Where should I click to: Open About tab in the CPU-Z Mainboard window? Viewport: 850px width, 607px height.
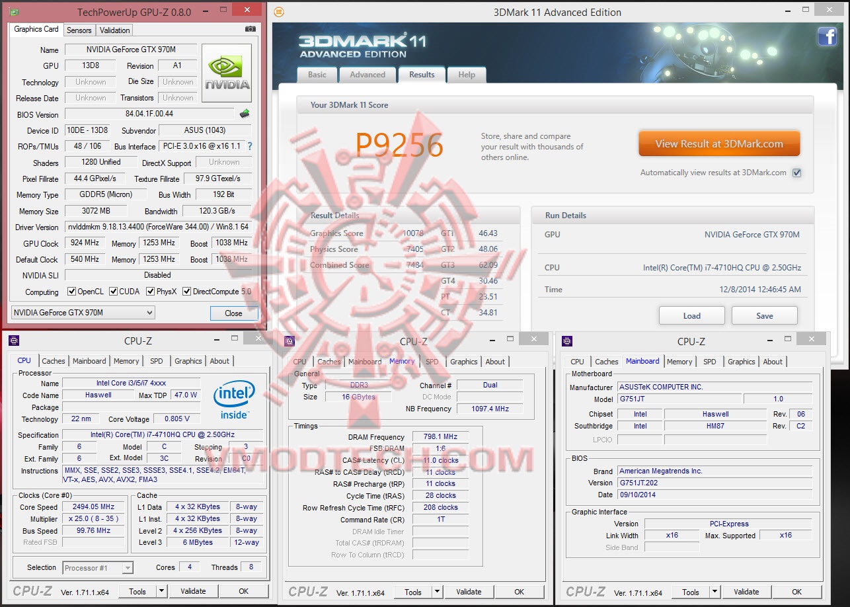(x=773, y=362)
